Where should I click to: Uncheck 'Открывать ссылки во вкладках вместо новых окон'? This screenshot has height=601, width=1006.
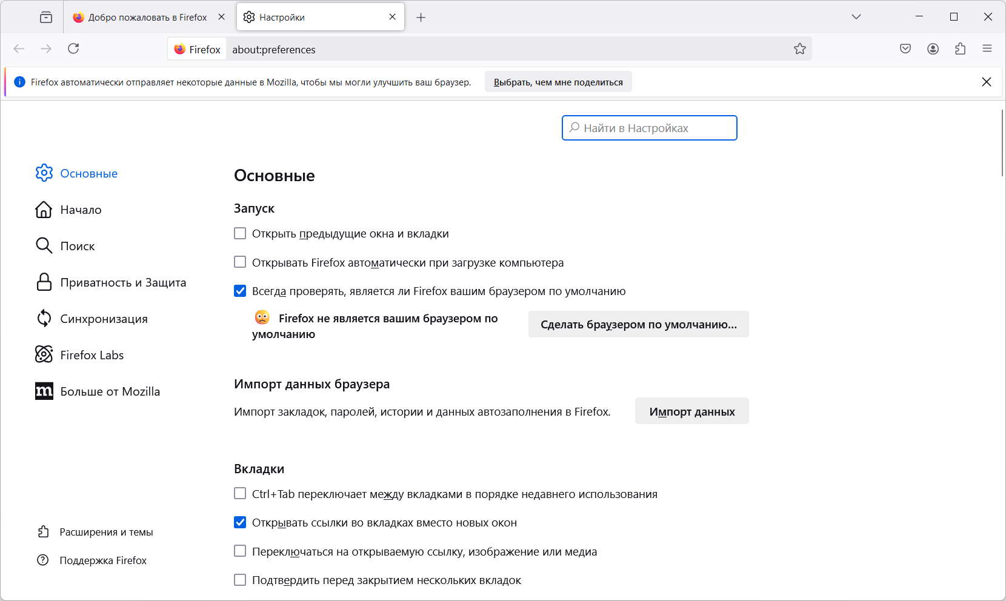click(x=240, y=522)
